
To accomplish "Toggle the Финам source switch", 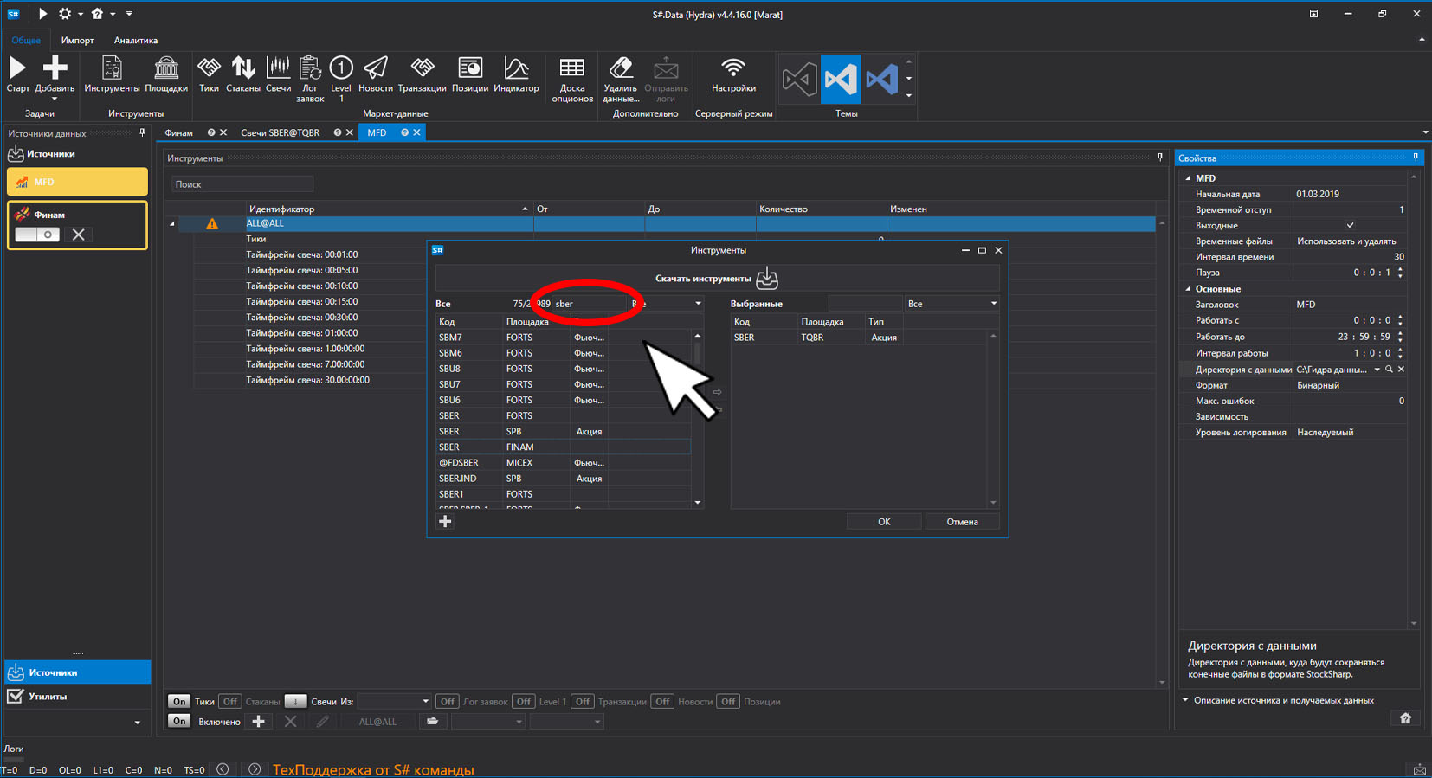I will [37, 235].
